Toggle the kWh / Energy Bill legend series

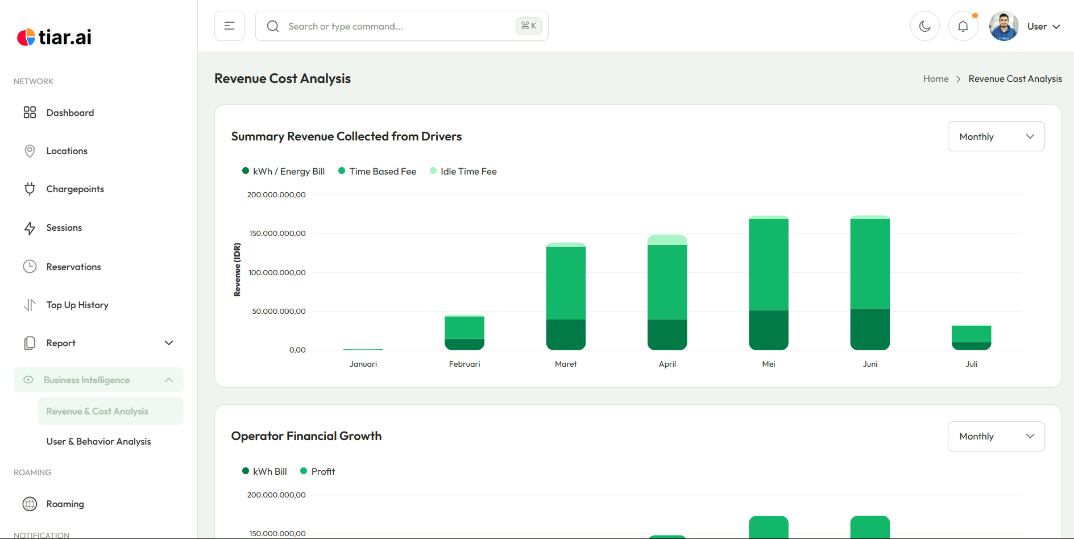pyautogui.click(x=283, y=171)
